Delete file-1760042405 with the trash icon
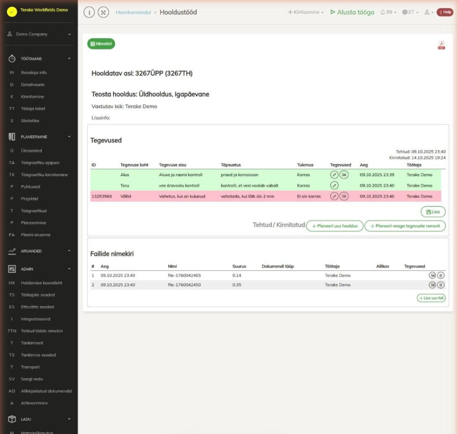 pyautogui.click(x=441, y=275)
